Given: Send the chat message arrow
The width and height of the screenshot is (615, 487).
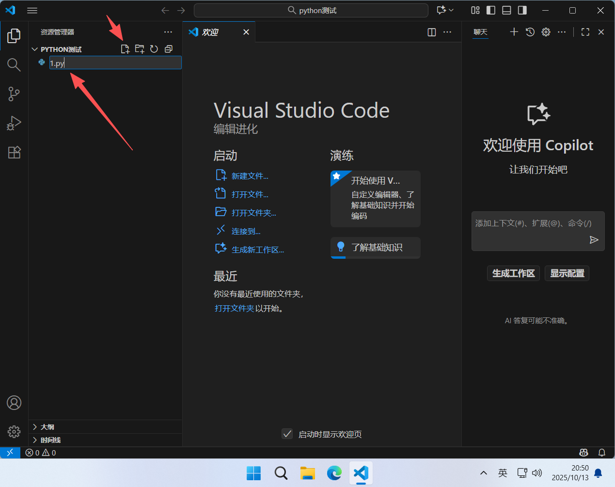Looking at the screenshot, I should 594,240.
